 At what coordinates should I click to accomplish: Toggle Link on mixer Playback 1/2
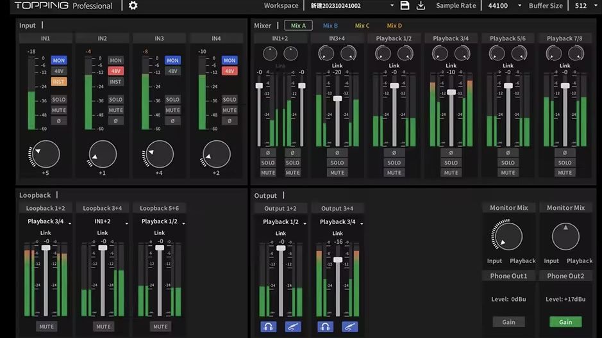click(394, 65)
